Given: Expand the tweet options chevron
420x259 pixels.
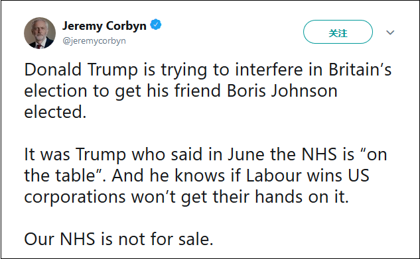Looking at the screenshot, I should [390, 32].
